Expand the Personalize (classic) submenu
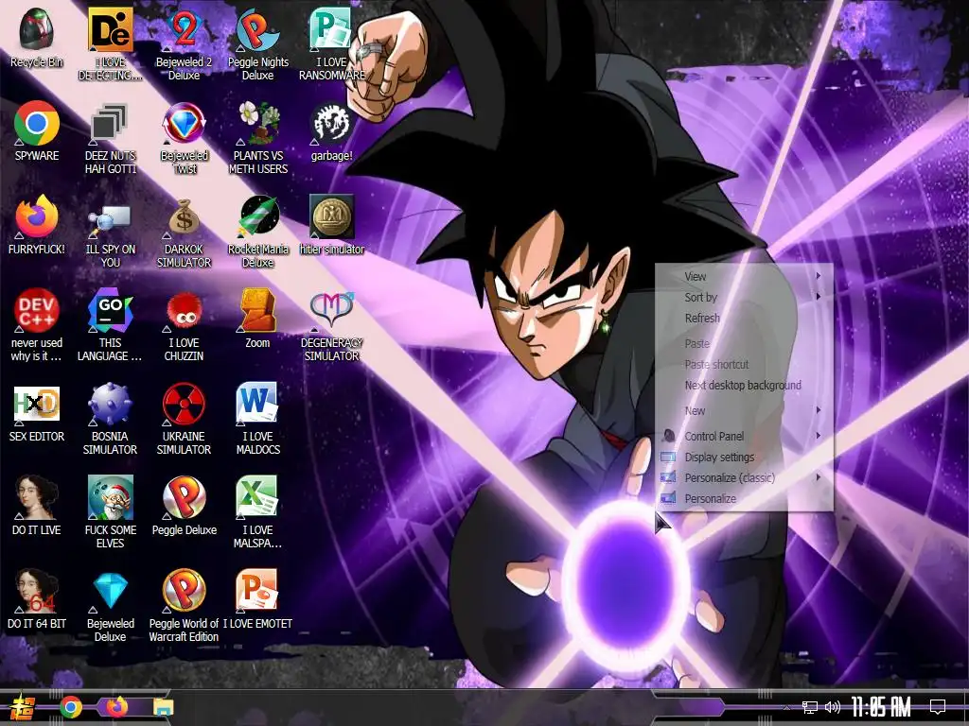Screen dimensions: 969x726 pos(744,477)
